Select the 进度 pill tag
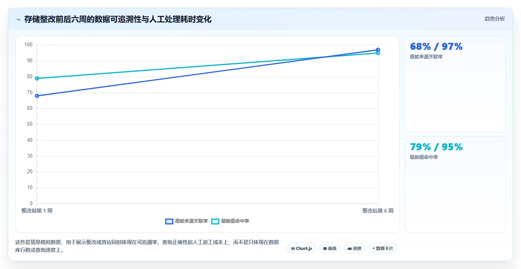This screenshot has width=521, height=269. point(354,248)
